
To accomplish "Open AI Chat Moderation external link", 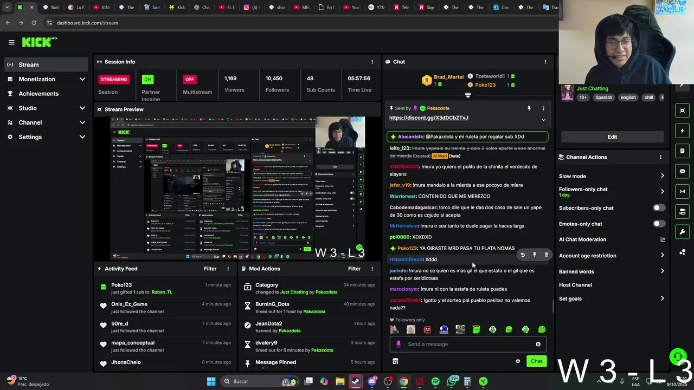I will pyautogui.click(x=662, y=239).
